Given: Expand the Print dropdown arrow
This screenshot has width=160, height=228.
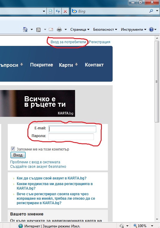Looking at the screenshot, I should pyautogui.click(x=66, y=30).
